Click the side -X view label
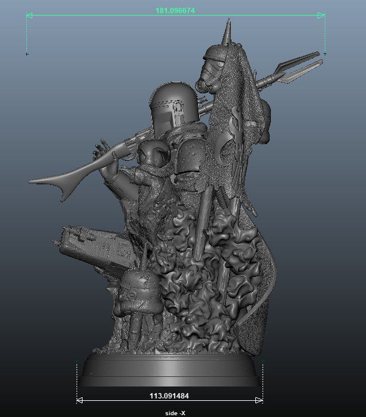This screenshot has width=366, height=417. click(x=175, y=413)
